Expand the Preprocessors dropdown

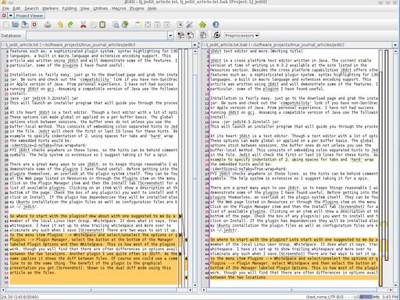pos(241,35)
